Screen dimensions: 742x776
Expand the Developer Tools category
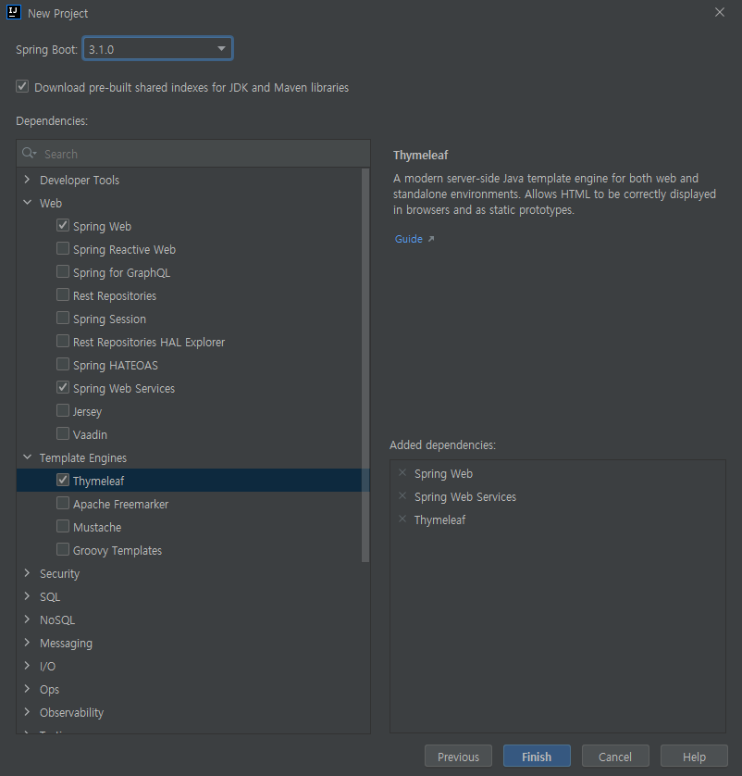coord(27,179)
